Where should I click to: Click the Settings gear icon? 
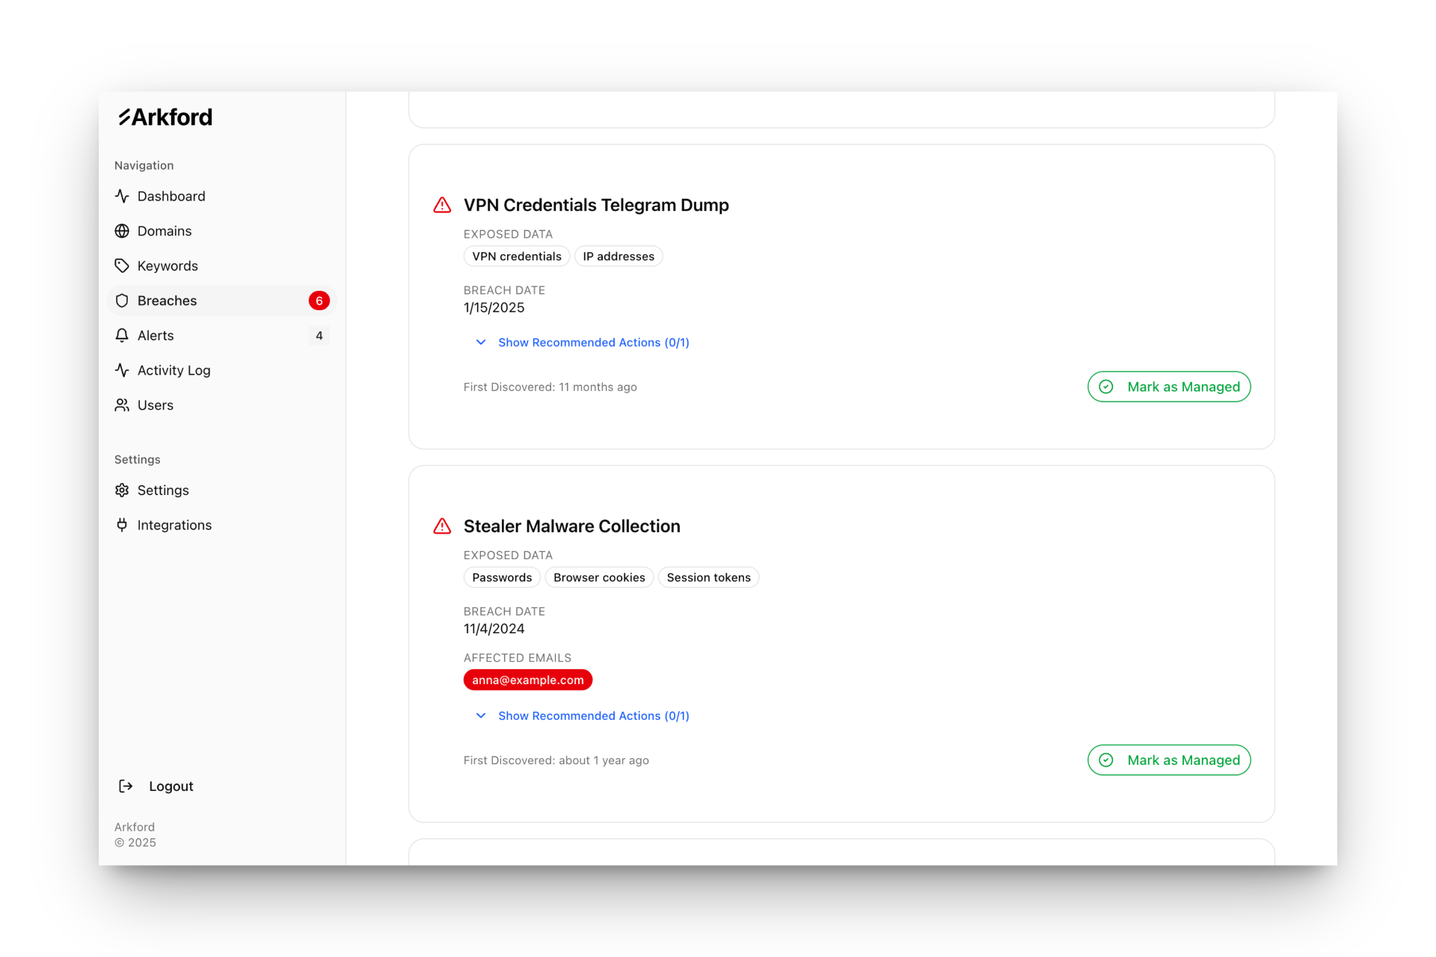coord(122,490)
